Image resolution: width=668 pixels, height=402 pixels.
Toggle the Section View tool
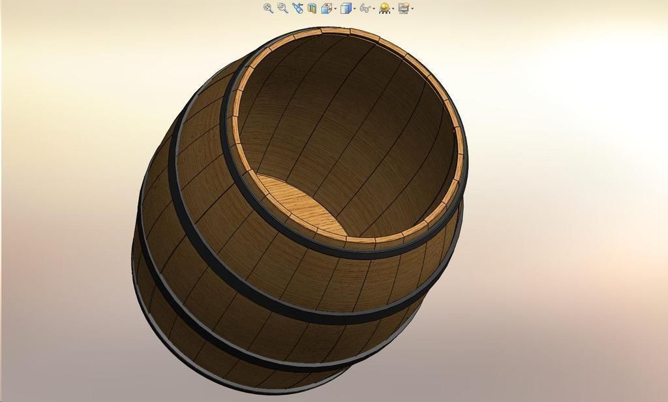click(312, 8)
